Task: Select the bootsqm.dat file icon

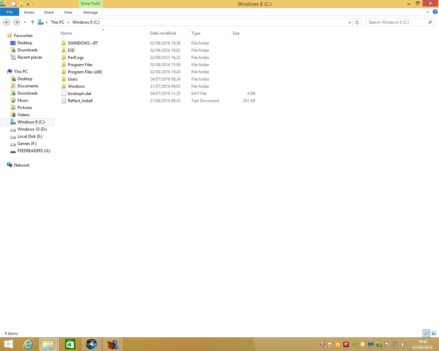Action: [63, 94]
